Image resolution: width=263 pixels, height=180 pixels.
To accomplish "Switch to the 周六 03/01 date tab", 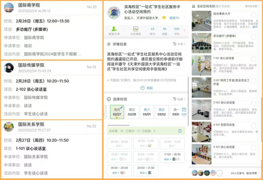I will point(147,112).
